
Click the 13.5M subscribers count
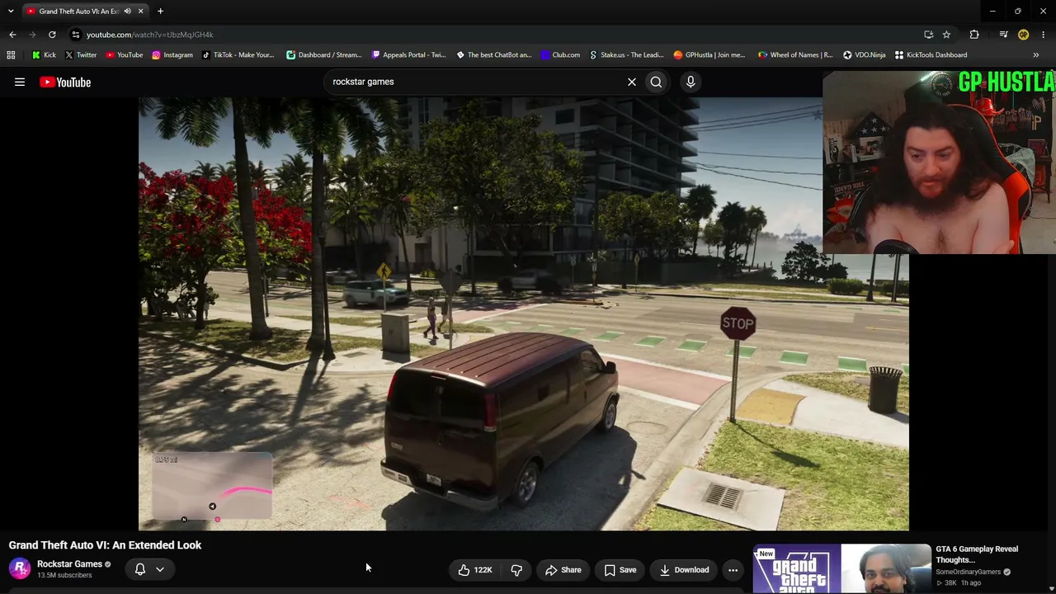point(64,576)
